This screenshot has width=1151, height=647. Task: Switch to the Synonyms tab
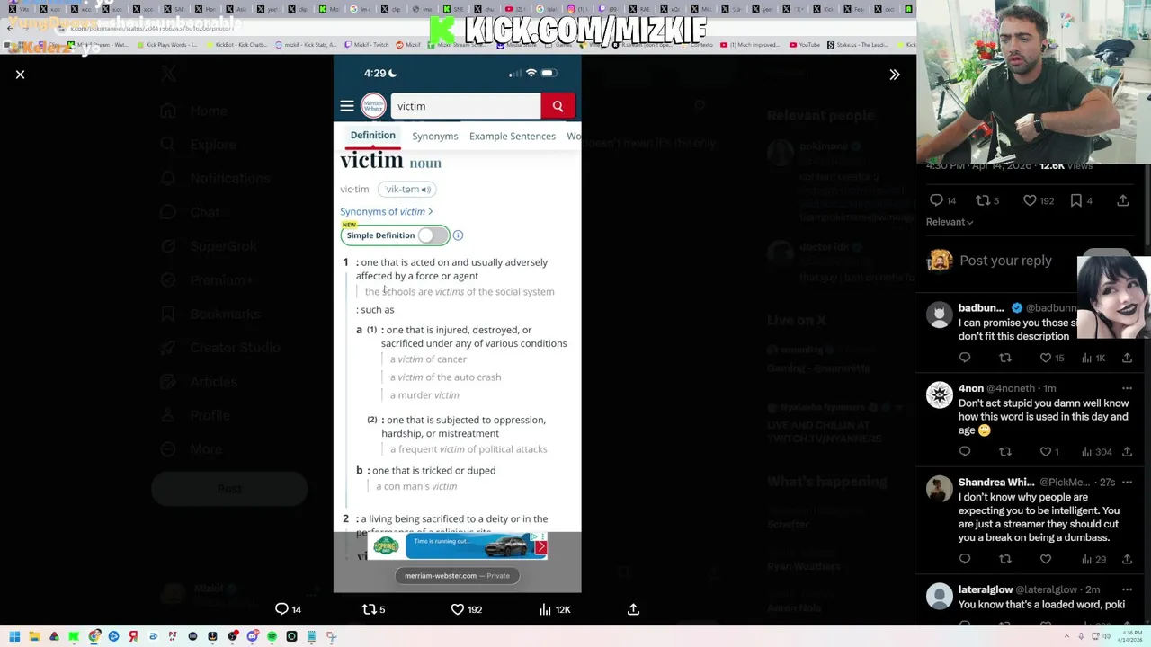434,136
